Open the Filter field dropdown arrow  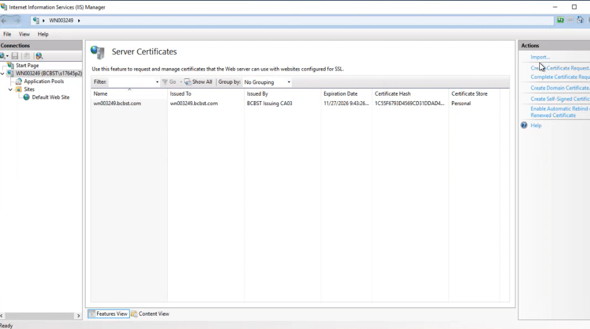157,82
